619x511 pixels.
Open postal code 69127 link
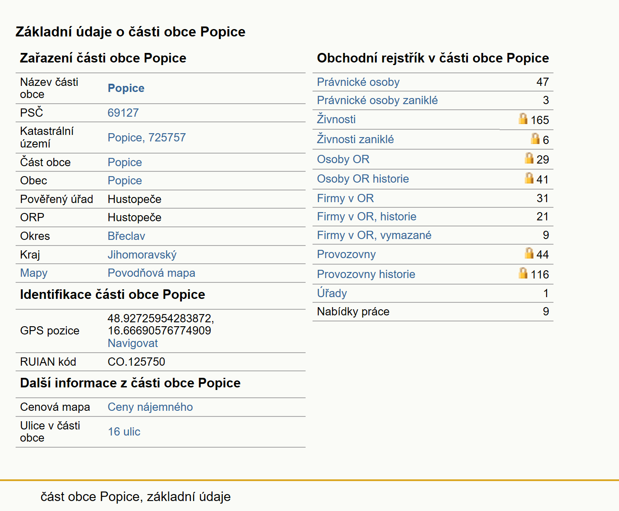(123, 113)
